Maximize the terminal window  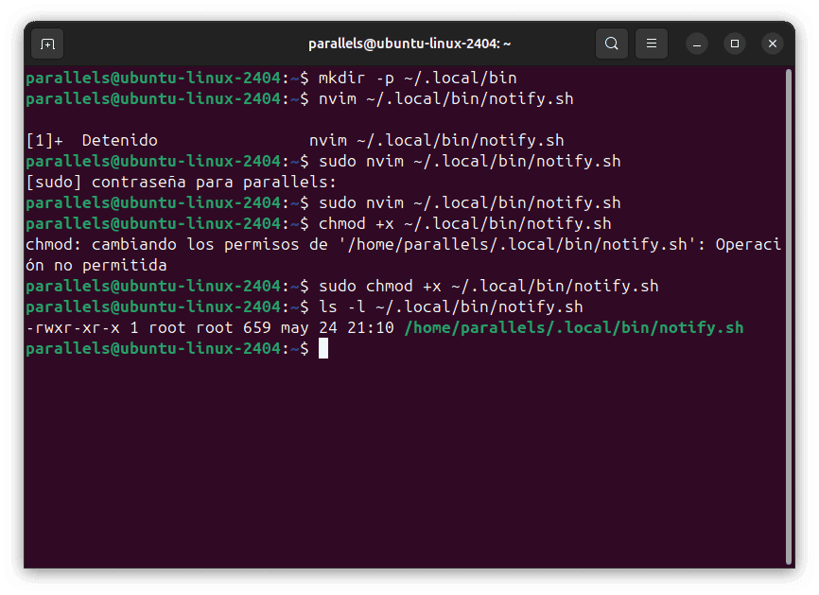tap(735, 44)
